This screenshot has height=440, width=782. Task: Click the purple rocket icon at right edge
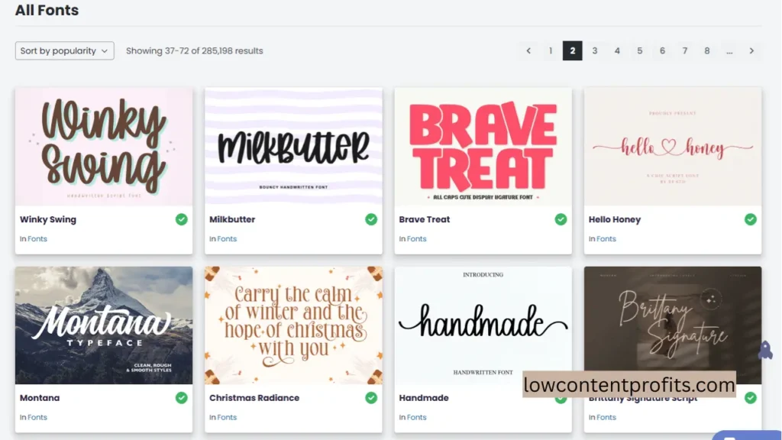[x=765, y=350]
